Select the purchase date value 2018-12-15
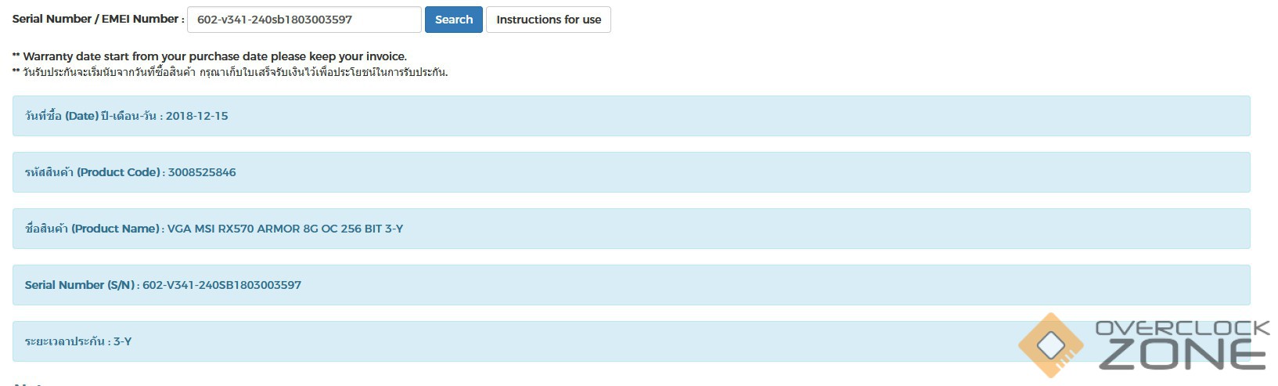1278x386 pixels. coord(197,116)
